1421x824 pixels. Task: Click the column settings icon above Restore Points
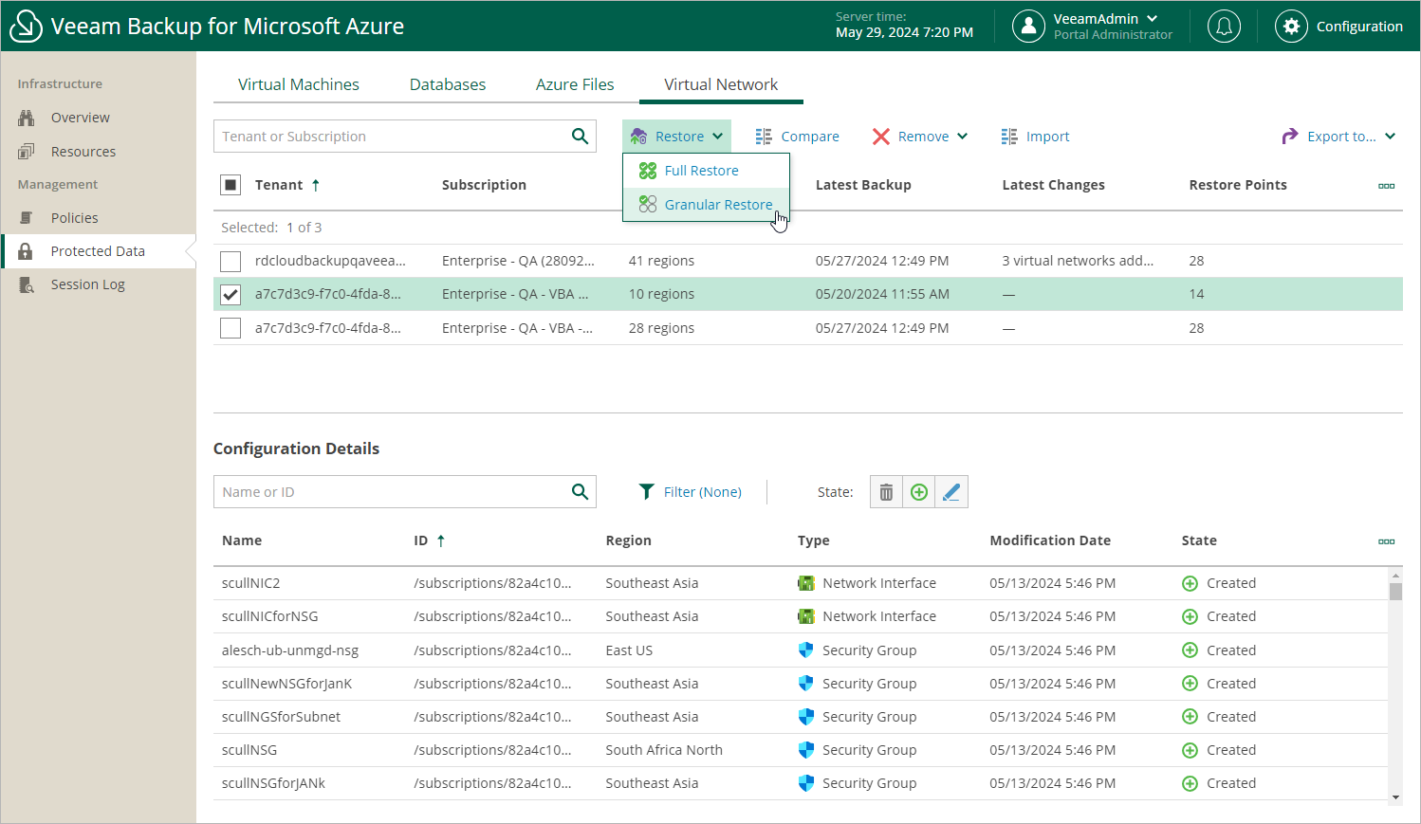[1386, 186]
